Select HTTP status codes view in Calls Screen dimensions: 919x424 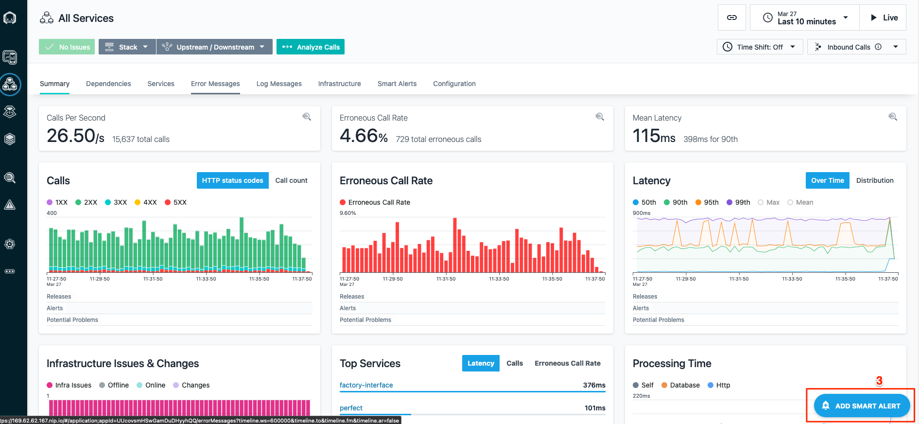click(232, 180)
